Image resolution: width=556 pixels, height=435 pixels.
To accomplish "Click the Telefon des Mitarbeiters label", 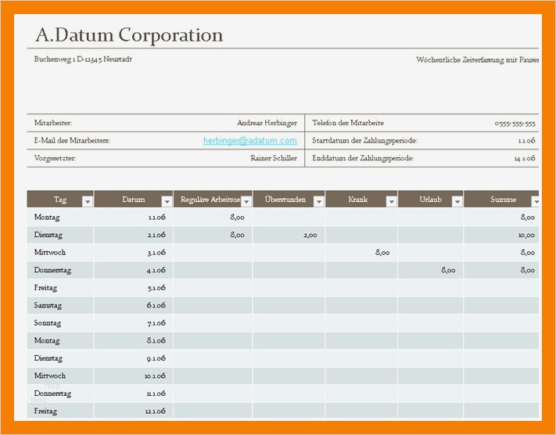I will [x=348, y=123].
